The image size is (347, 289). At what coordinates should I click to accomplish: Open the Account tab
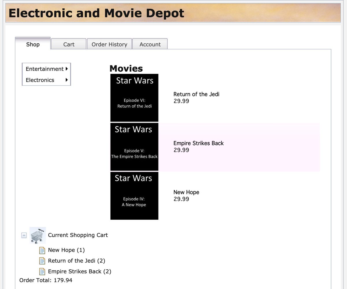(150, 44)
